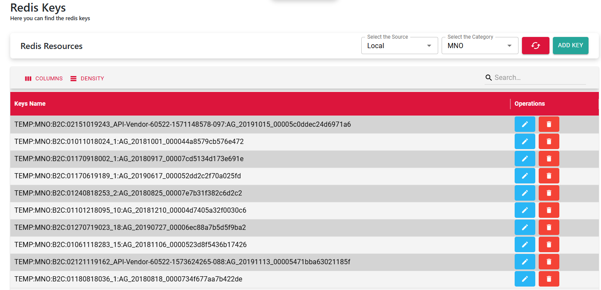Delete the key ending 000044a8579cb576e472
Viewport: 601px width, 290px height.
click(549, 142)
